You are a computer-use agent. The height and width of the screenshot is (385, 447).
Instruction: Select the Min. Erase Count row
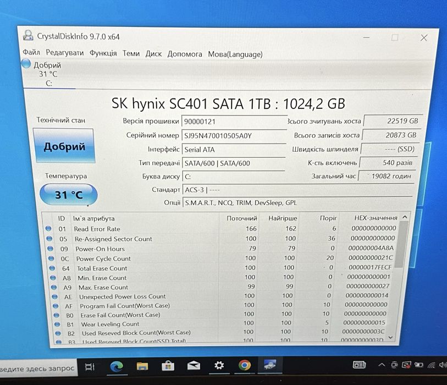[x=222, y=277]
